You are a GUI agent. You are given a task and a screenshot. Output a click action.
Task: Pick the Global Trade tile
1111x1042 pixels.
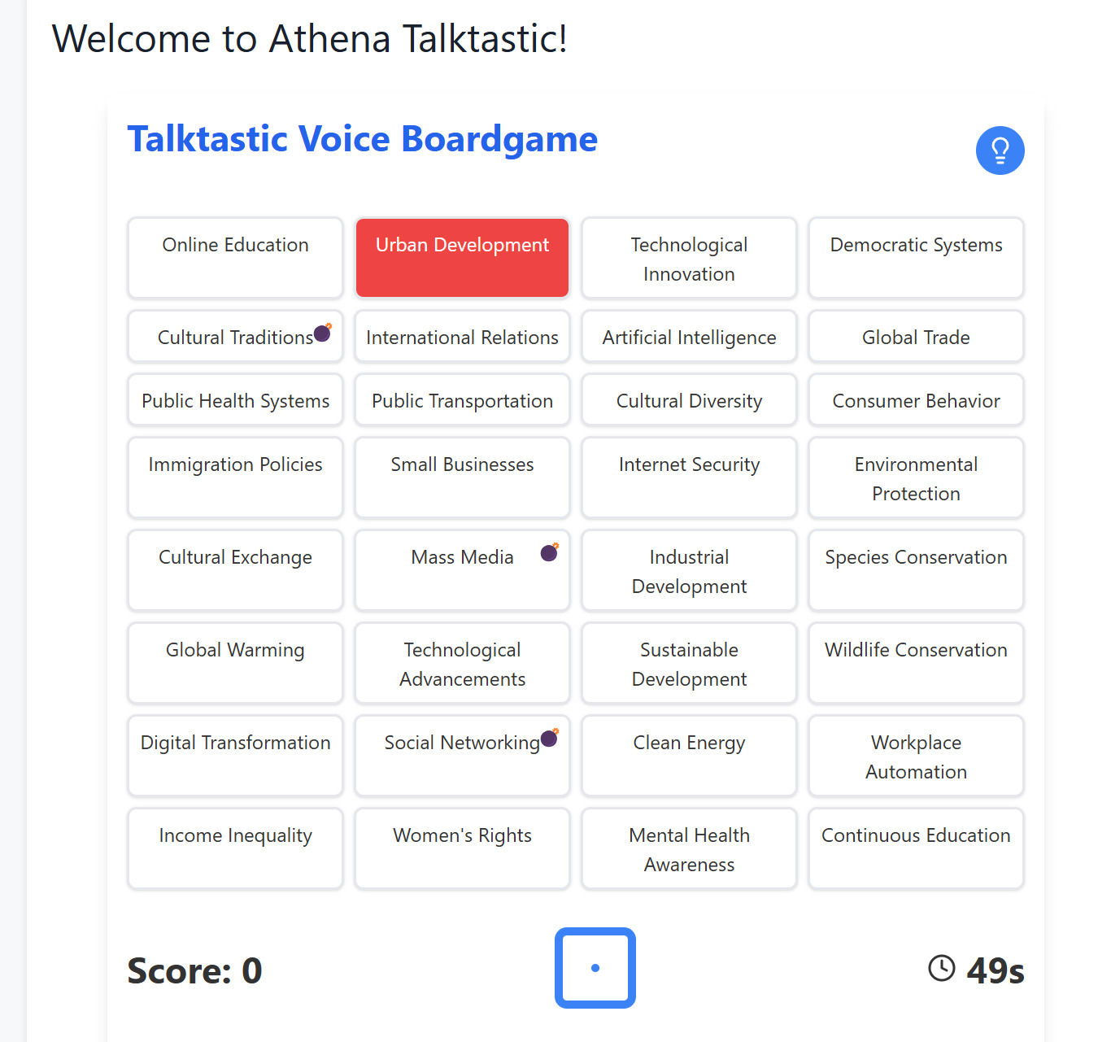click(916, 337)
